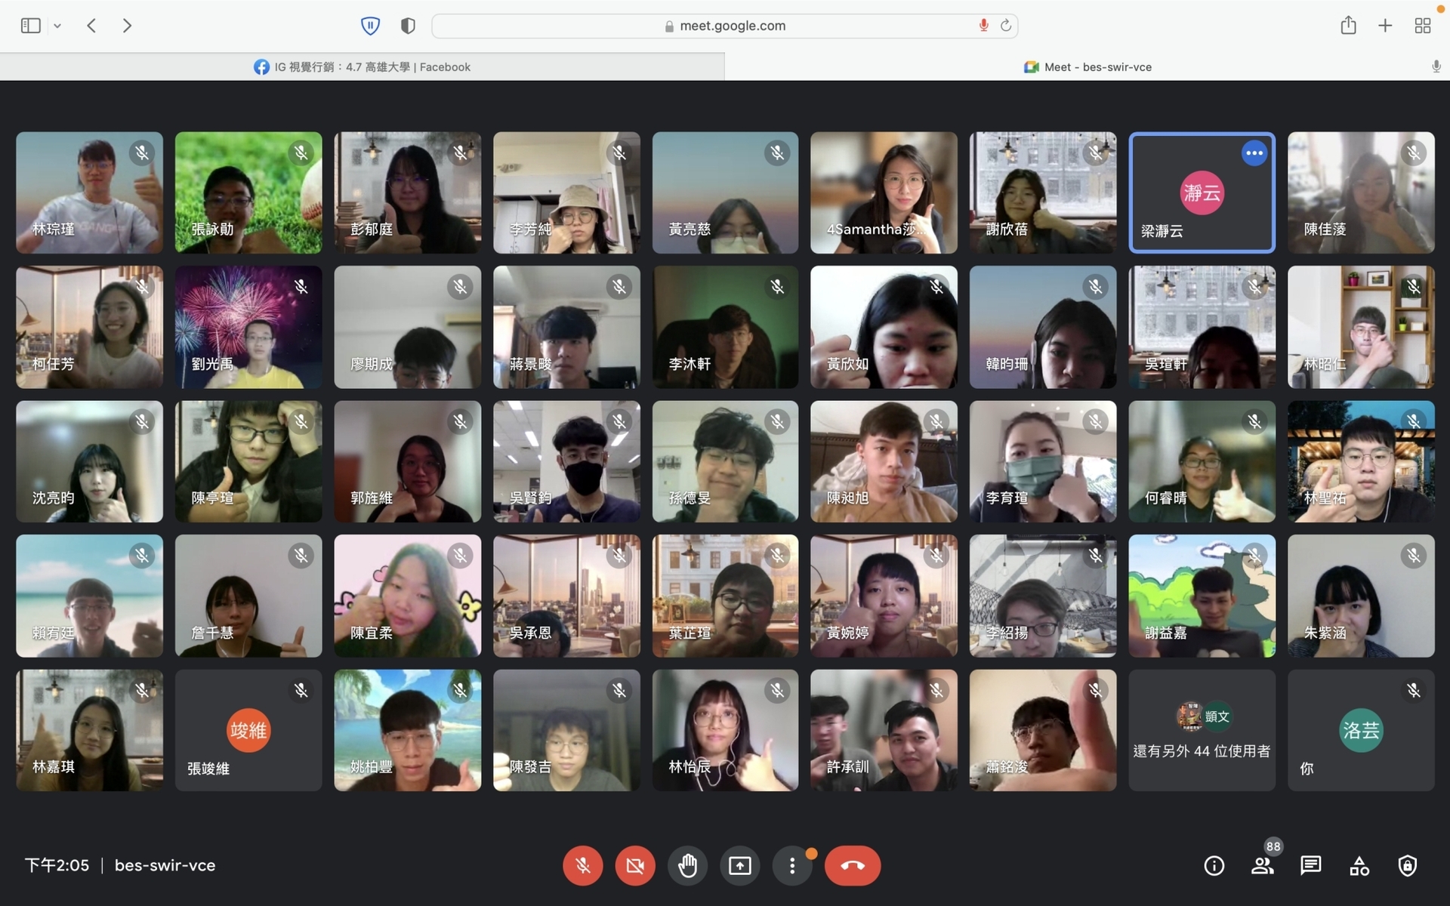Select 林琮瑾's video thumbnail

[x=89, y=193]
